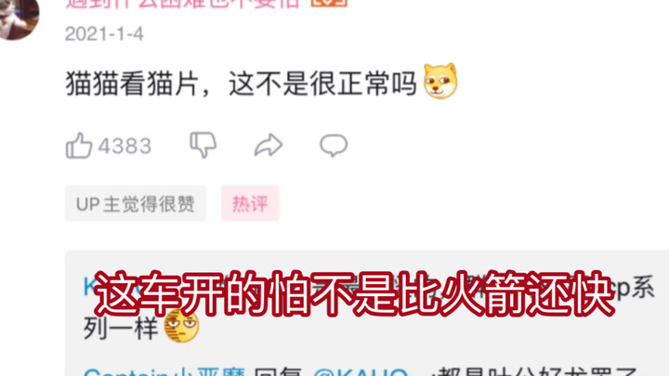Click the 4383 like count
The width and height of the screenshot is (669, 376).
coord(125,147)
